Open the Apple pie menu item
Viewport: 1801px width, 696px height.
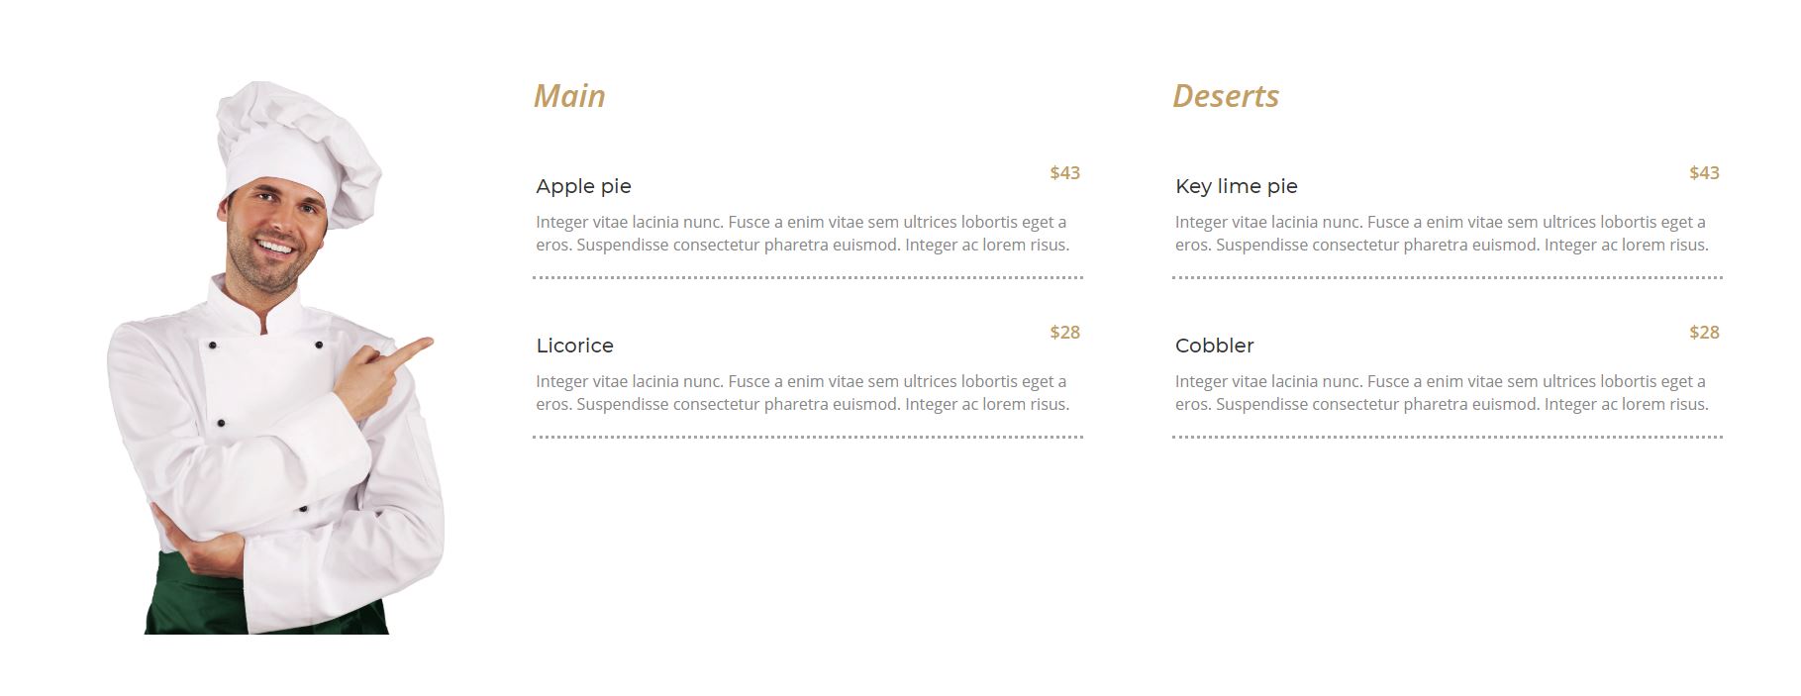click(x=583, y=186)
